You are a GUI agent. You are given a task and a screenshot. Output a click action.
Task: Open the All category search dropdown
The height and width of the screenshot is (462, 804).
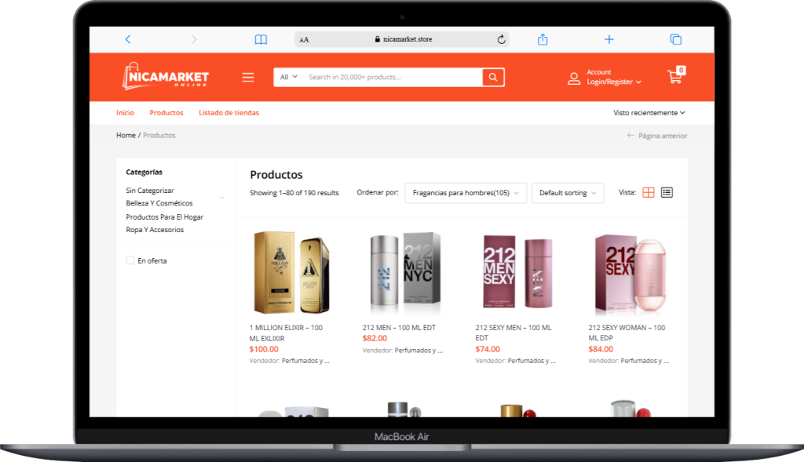289,78
